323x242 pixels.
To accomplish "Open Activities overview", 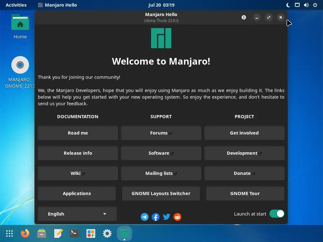I will (16, 5).
